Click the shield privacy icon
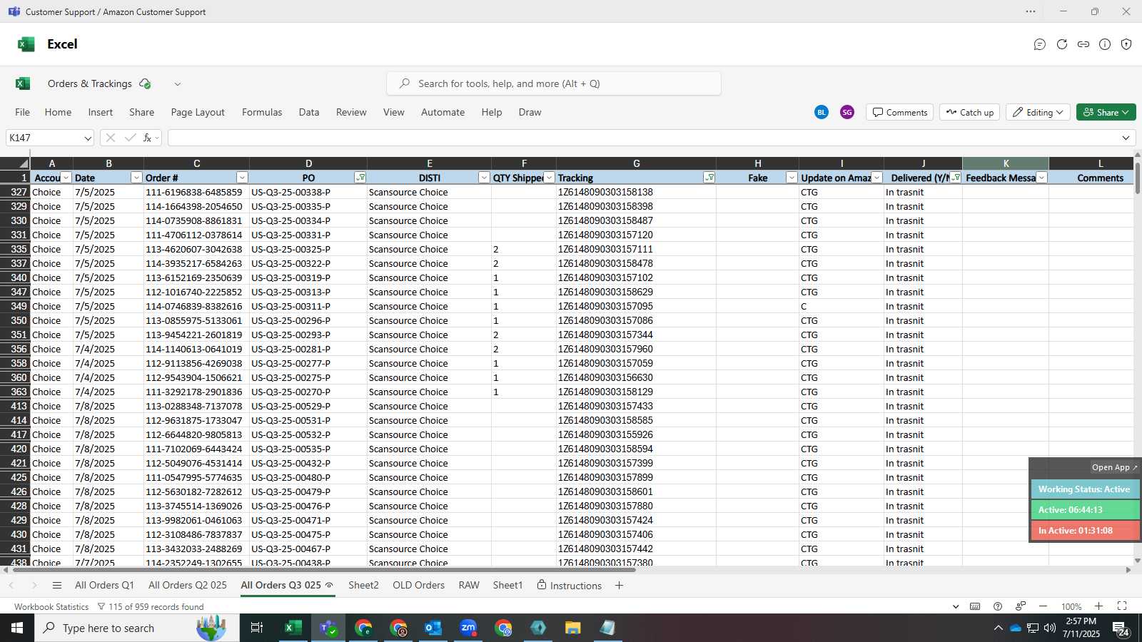 coord(1126,44)
